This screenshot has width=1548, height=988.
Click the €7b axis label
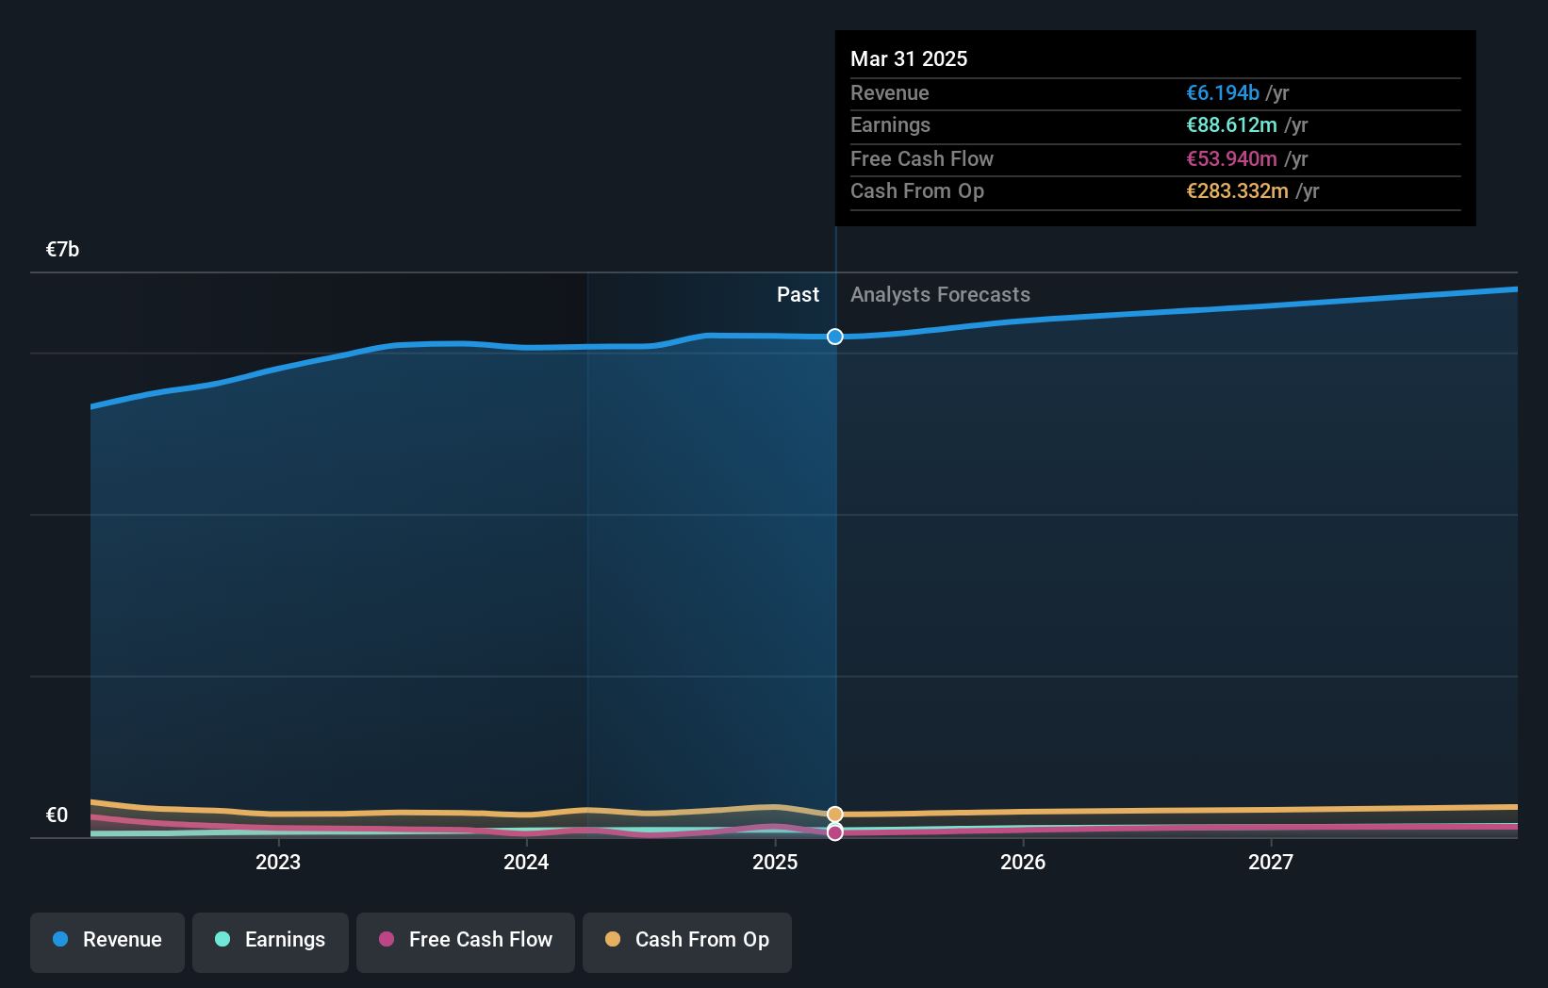(x=61, y=249)
